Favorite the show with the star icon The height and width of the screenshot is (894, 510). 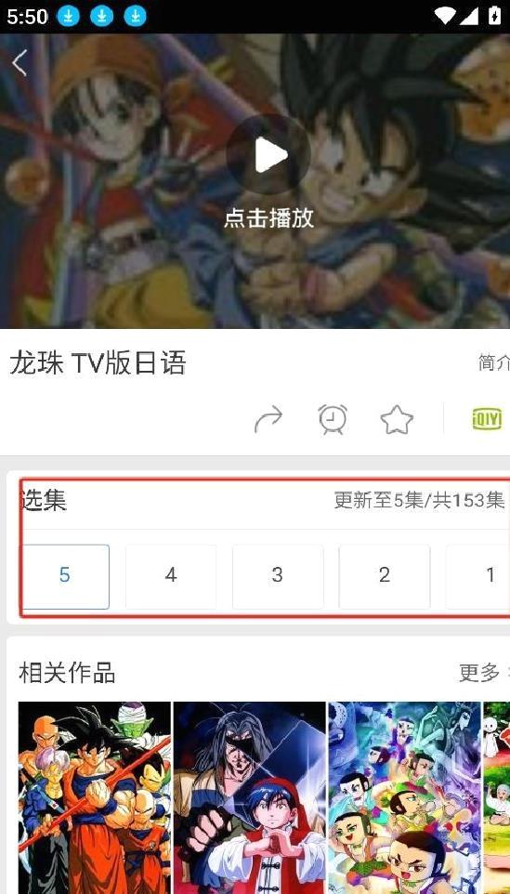point(397,420)
